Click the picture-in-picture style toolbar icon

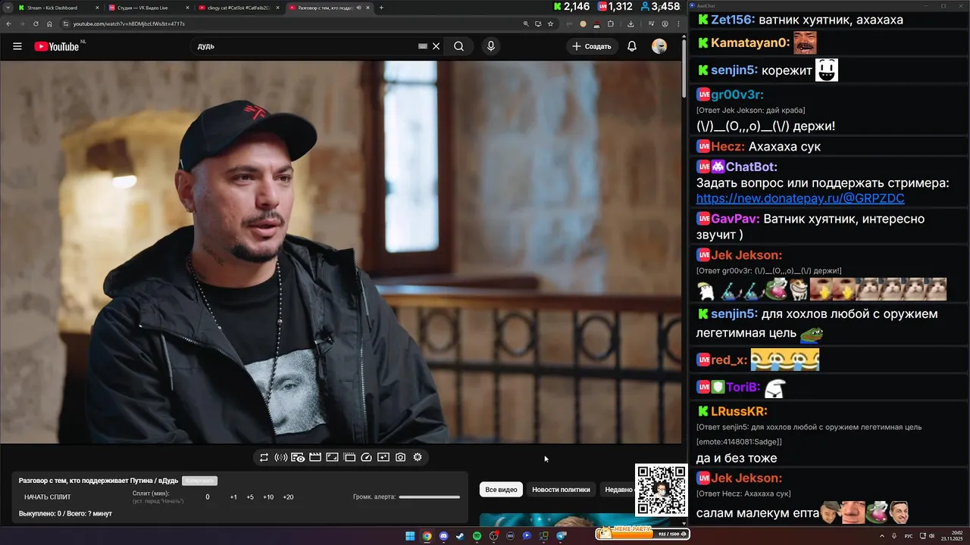pos(332,457)
